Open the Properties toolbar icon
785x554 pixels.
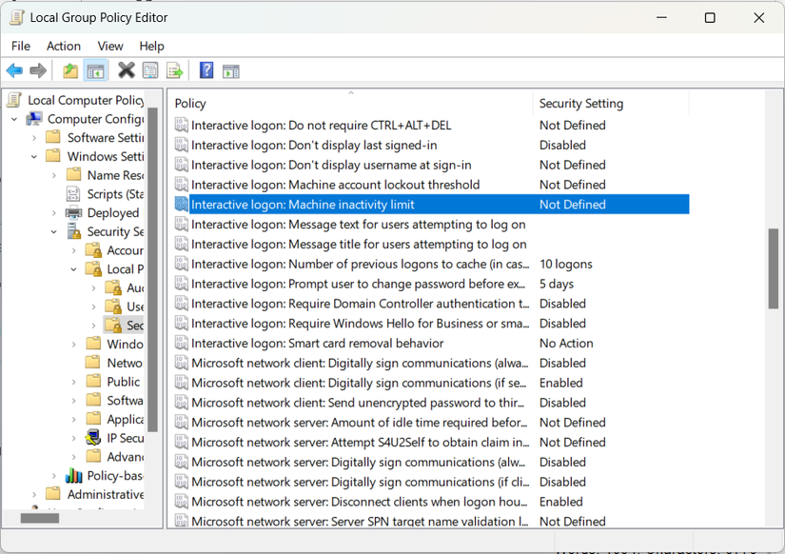(149, 69)
